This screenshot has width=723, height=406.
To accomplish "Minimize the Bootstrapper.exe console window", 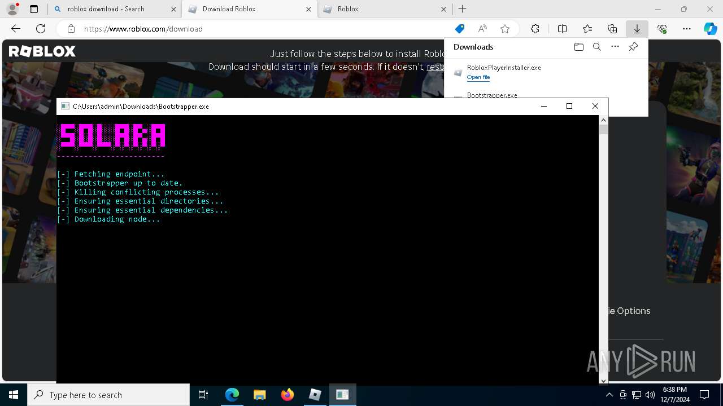I will 544,106.
